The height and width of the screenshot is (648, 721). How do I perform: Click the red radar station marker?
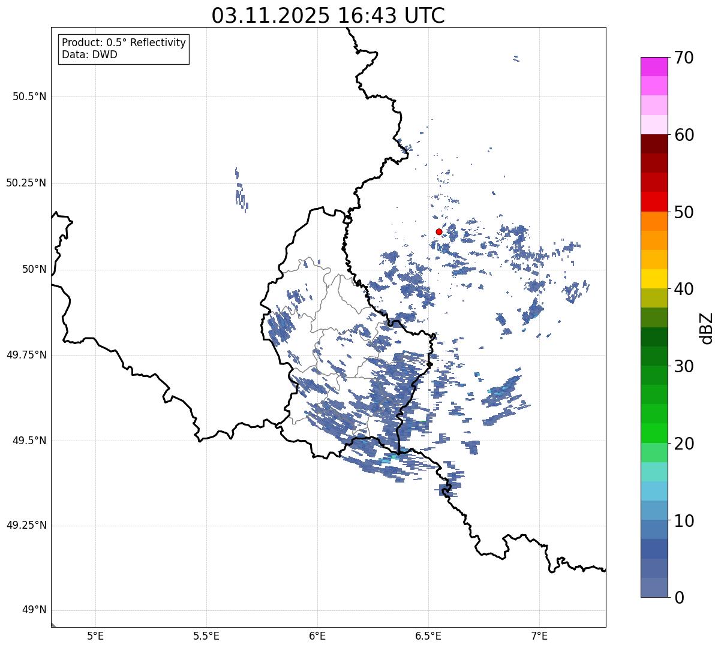coord(439,231)
